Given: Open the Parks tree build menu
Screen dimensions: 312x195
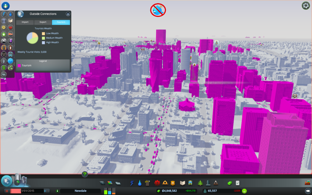Looking at the screenshot, I should coord(200,183).
